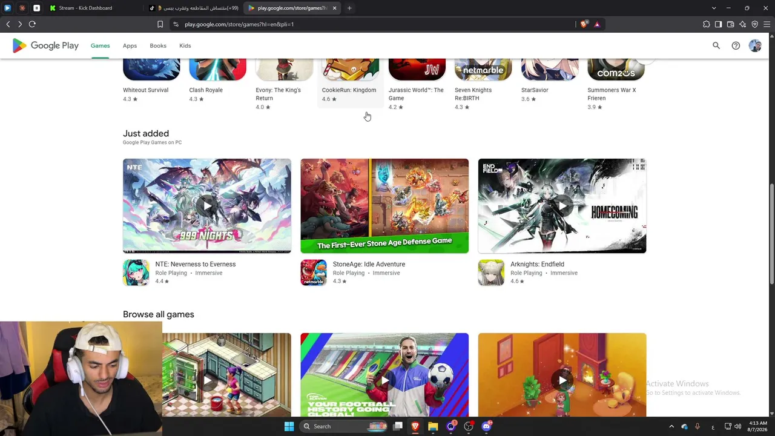Click the "Browse all games" heading

(159, 314)
